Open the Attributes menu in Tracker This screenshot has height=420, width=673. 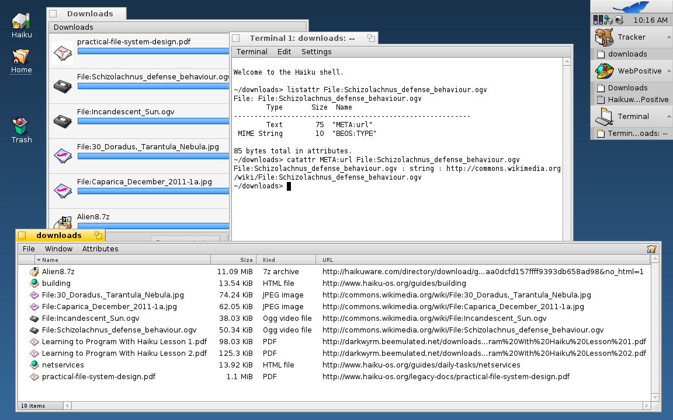click(100, 249)
